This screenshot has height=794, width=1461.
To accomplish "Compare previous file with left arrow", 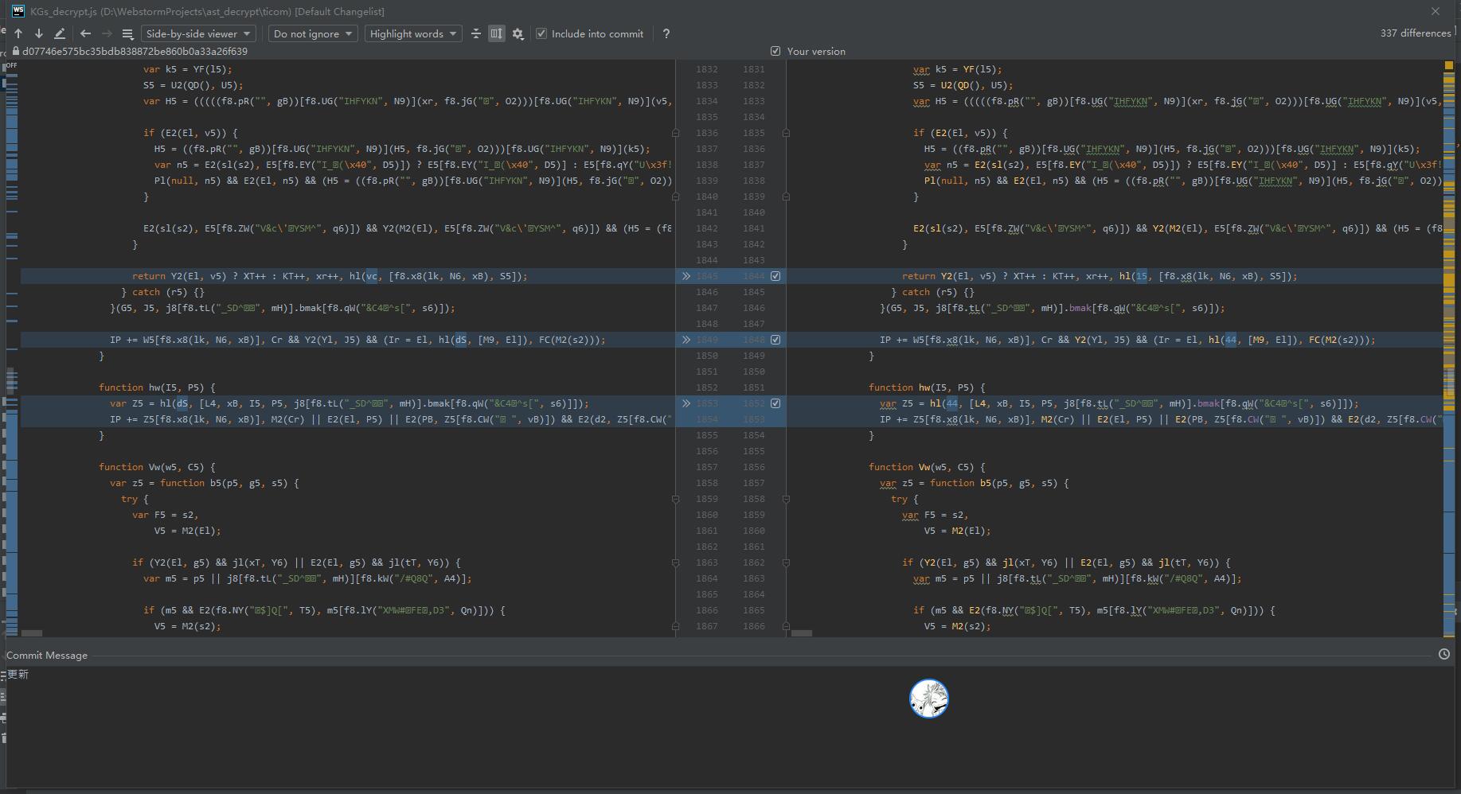I will coord(85,33).
